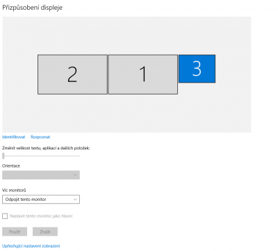Click the Orientace dropdown chevron arrow
Image resolution: width=278 pixels, height=251 pixels.
[x=75, y=175]
